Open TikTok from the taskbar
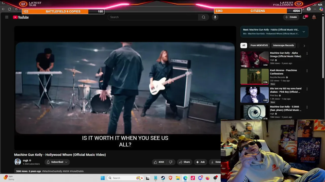 [x=193, y=178]
